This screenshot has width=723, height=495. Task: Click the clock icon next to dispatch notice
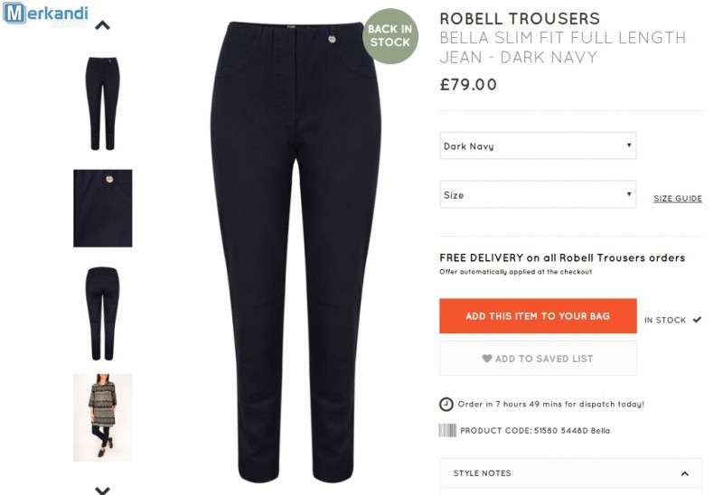[446, 404]
